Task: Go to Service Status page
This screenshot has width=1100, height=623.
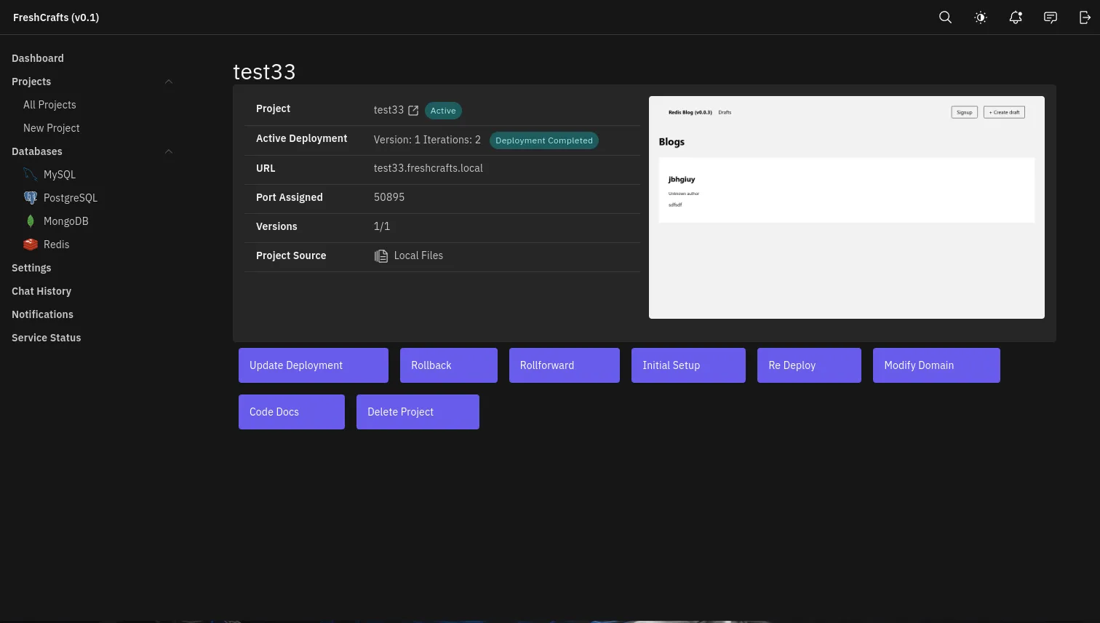Action: [46, 338]
